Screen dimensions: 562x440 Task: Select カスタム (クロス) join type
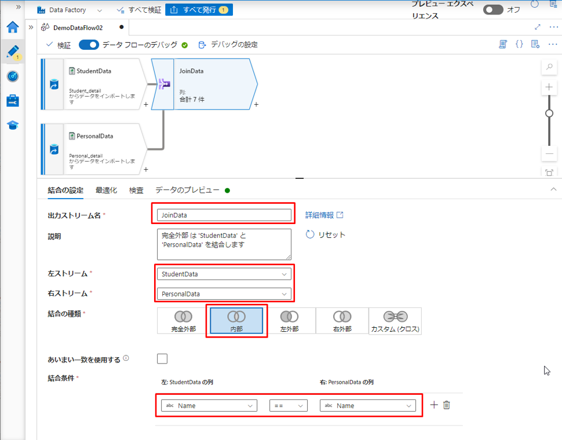[395, 321]
